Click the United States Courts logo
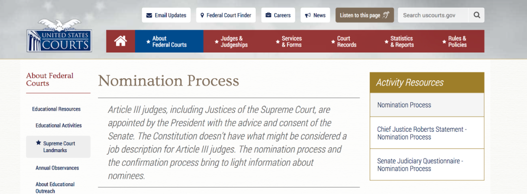 pos(59,35)
